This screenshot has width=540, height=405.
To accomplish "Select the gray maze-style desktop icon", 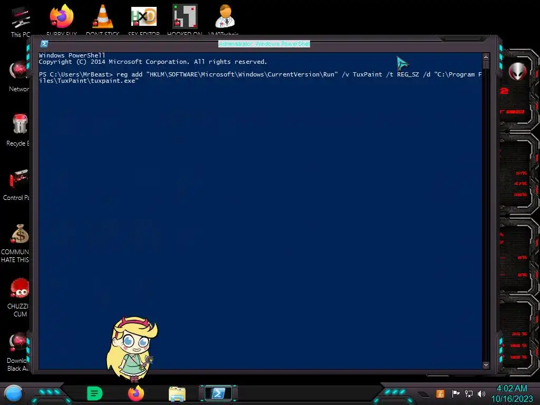I will tap(185, 16).
